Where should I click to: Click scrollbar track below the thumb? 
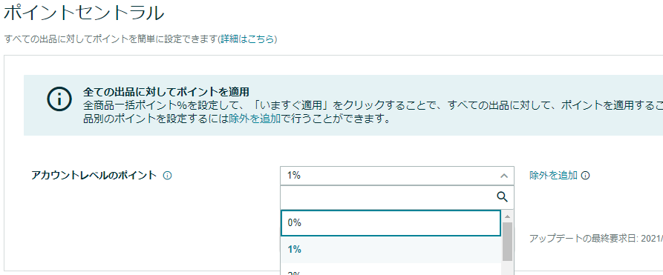[x=507, y=268]
